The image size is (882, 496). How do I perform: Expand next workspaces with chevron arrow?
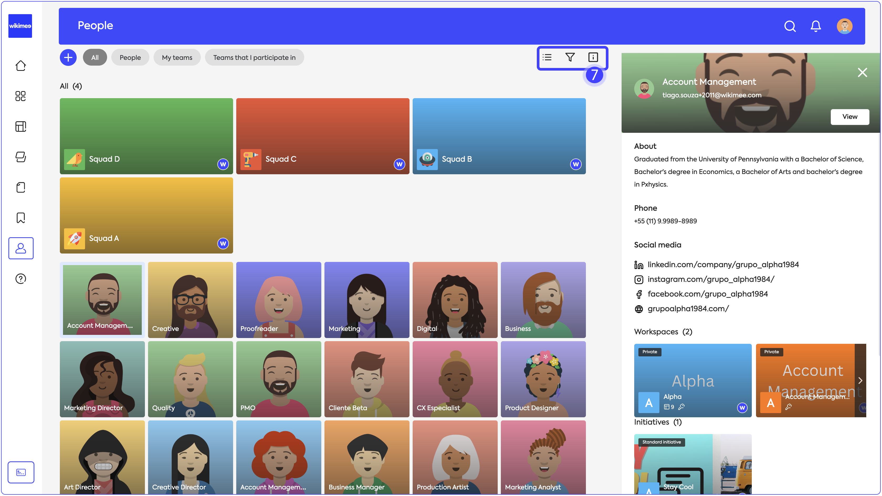click(x=860, y=380)
